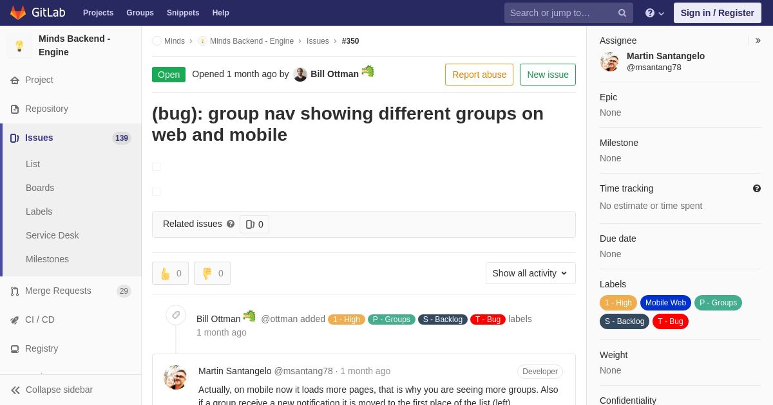The height and width of the screenshot is (405, 773).
Task: Click the Project home icon in the sidebar
Action: pos(15,80)
